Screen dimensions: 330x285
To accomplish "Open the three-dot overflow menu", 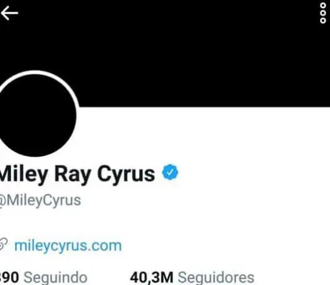I will 323,13.
